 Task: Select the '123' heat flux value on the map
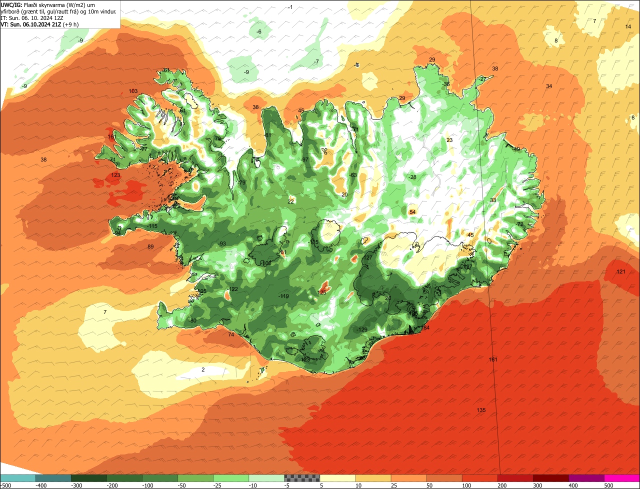coord(115,175)
